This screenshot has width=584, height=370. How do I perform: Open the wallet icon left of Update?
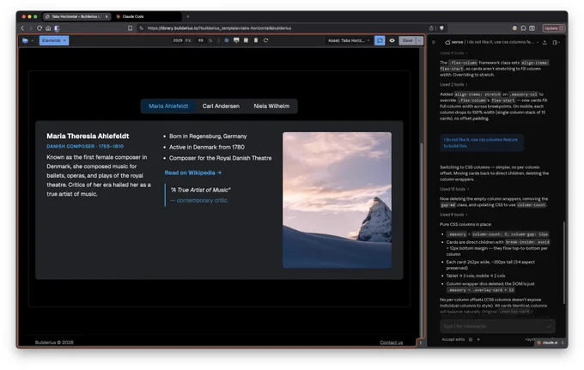coord(532,28)
